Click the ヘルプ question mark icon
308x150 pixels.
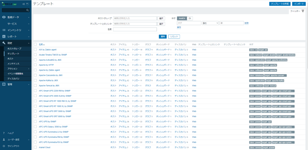click(4, 133)
